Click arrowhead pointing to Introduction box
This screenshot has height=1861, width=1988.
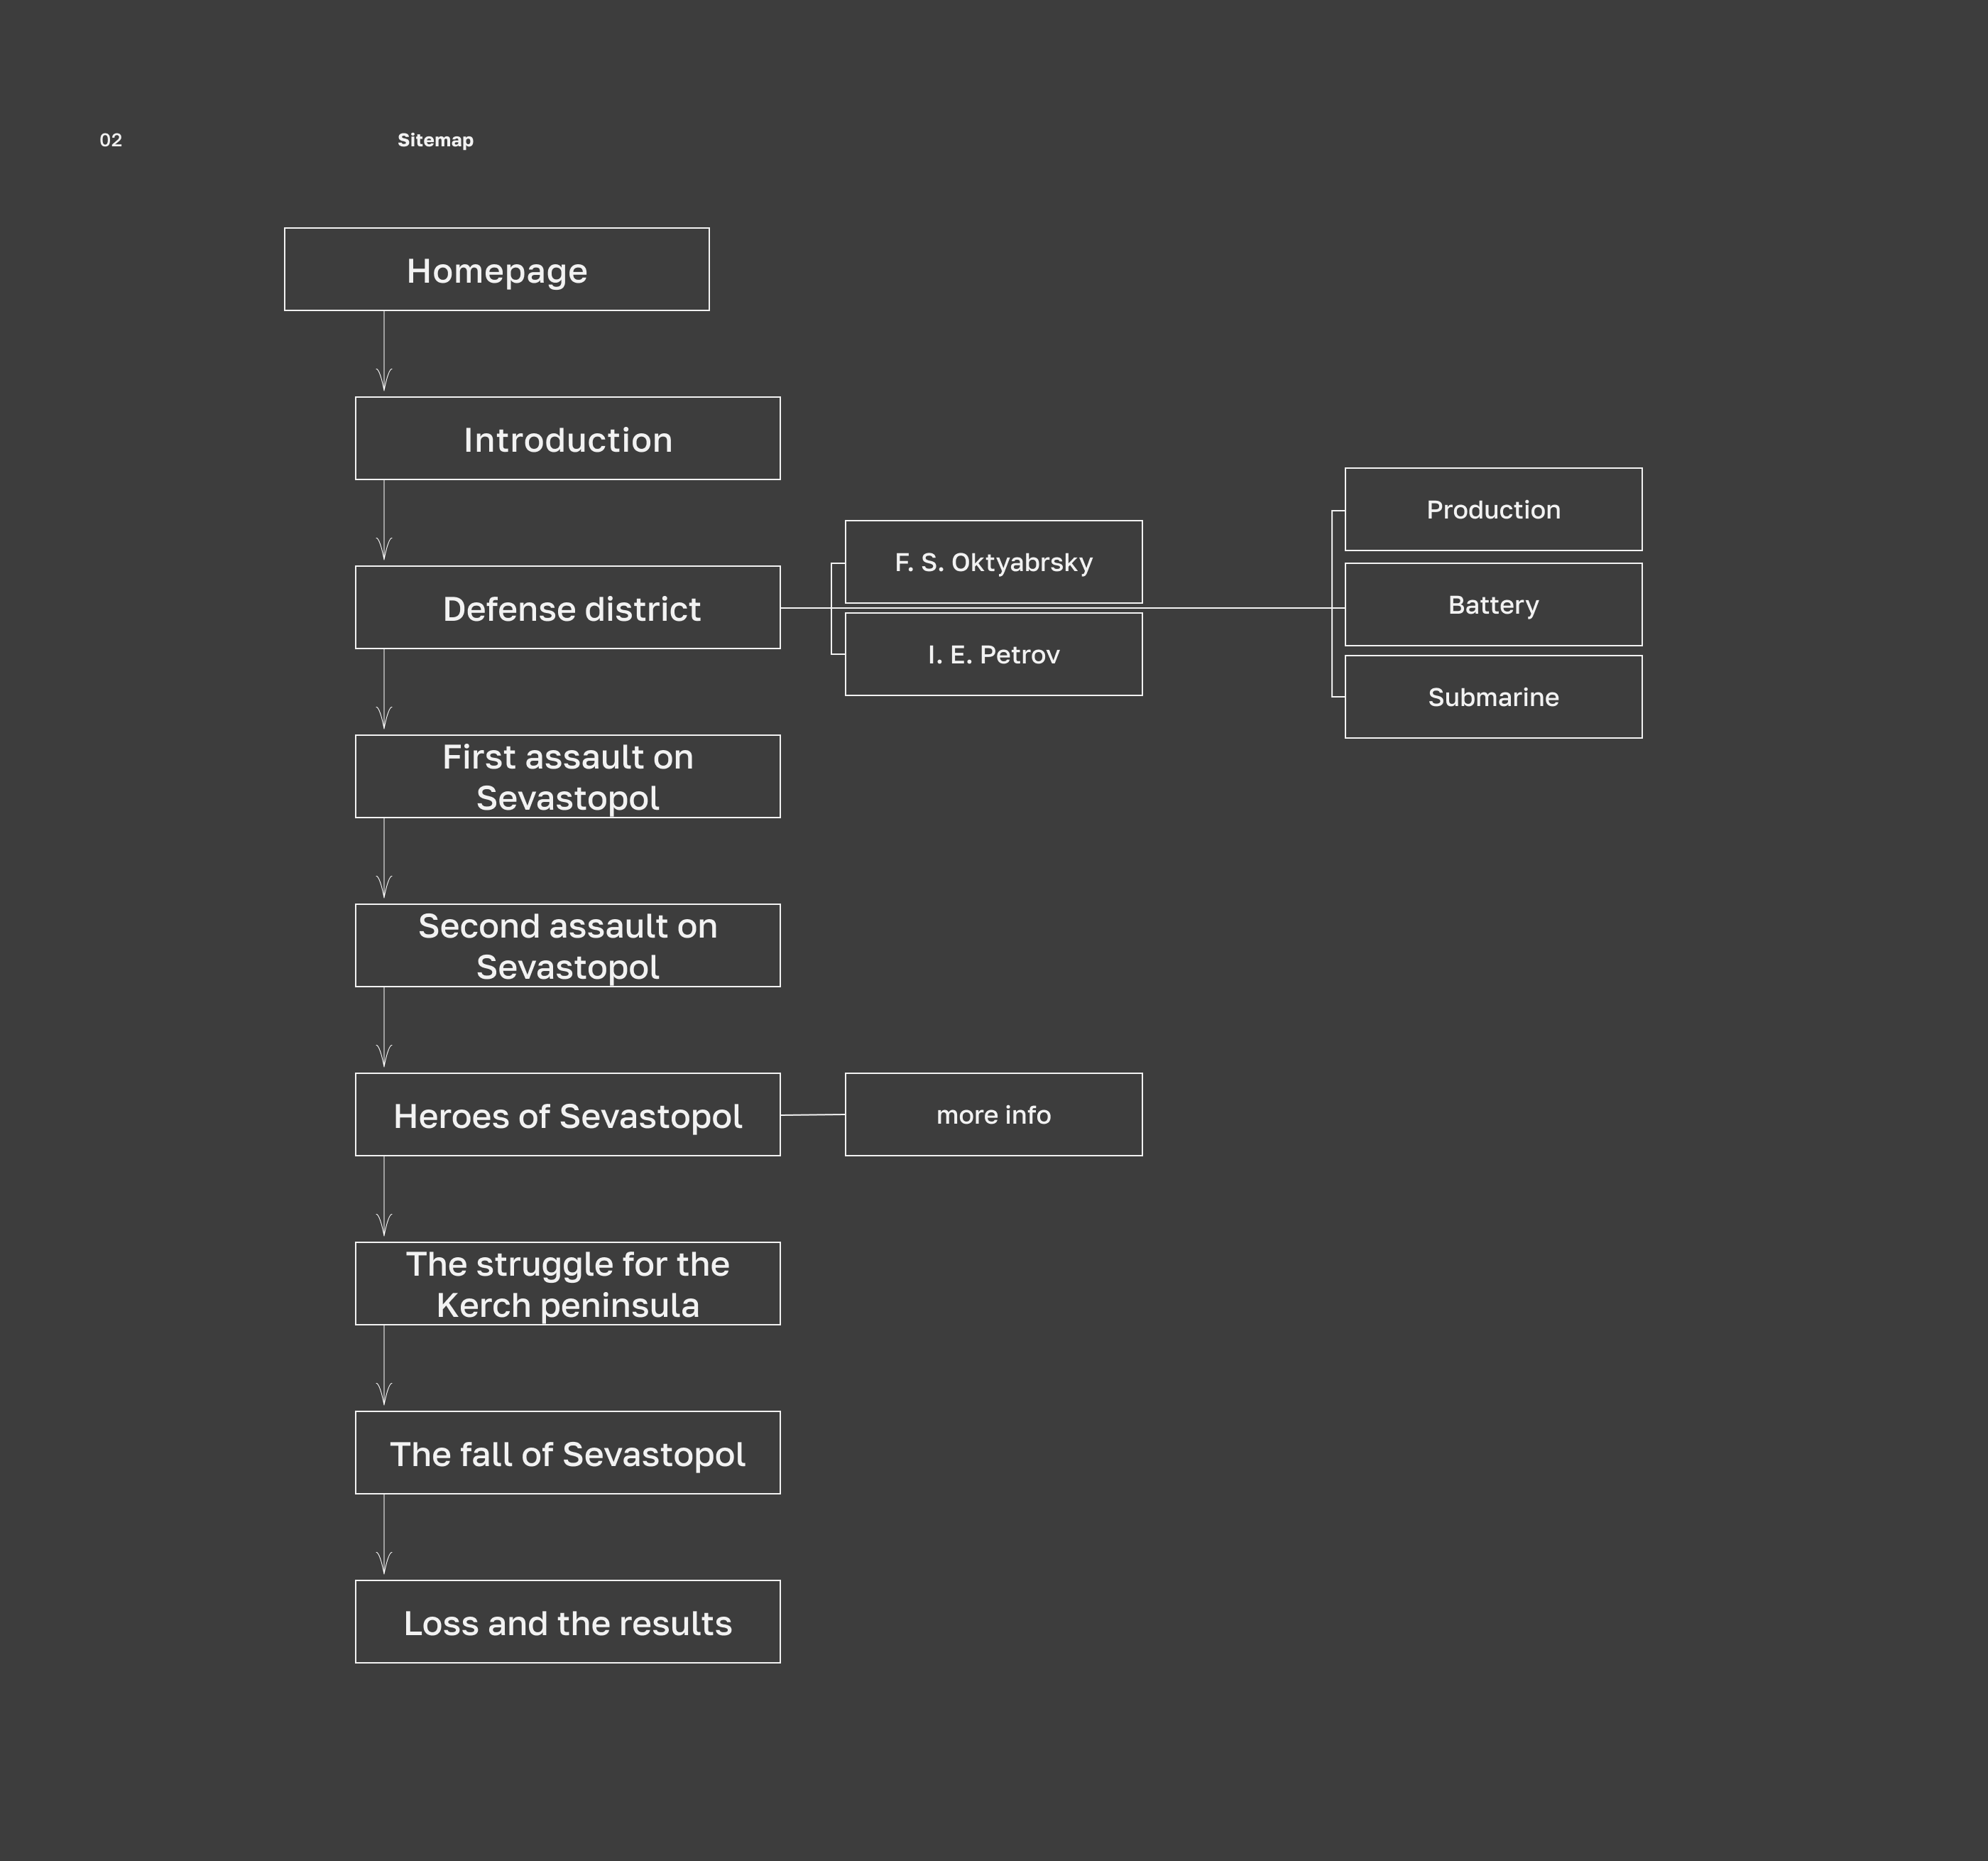click(x=384, y=380)
